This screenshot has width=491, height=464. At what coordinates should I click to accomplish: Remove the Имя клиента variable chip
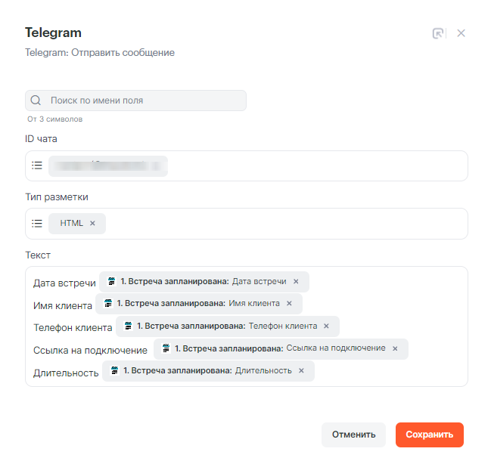(289, 304)
